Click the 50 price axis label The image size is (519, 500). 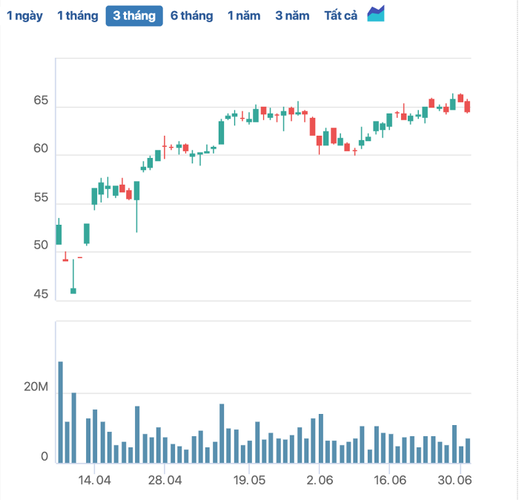pos(41,245)
